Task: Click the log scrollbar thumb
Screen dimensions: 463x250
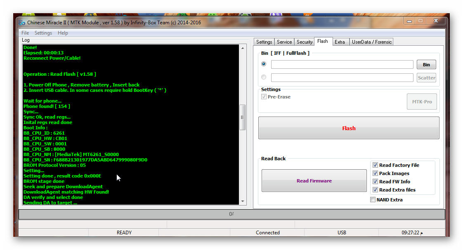Action: click(x=243, y=117)
